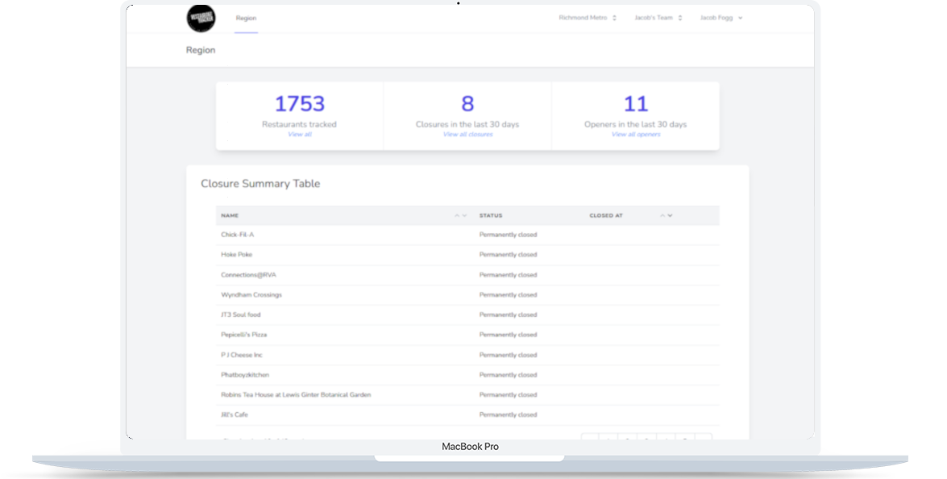Image resolution: width=947 pixels, height=479 pixels.
Task: Open the Hoke Poke entry
Action: (x=236, y=255)
